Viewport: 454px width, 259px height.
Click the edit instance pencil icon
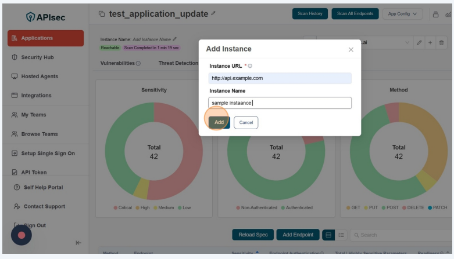pyautogui.click(x=419, y=43)
